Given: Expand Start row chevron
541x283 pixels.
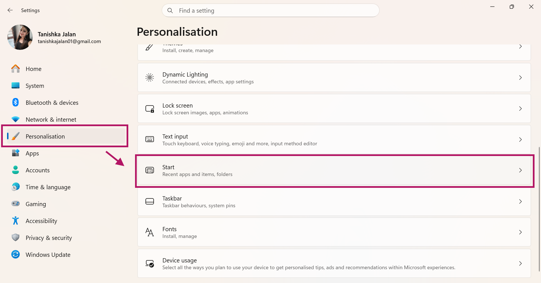Looking at the screenshot, I should pos(520,170).
